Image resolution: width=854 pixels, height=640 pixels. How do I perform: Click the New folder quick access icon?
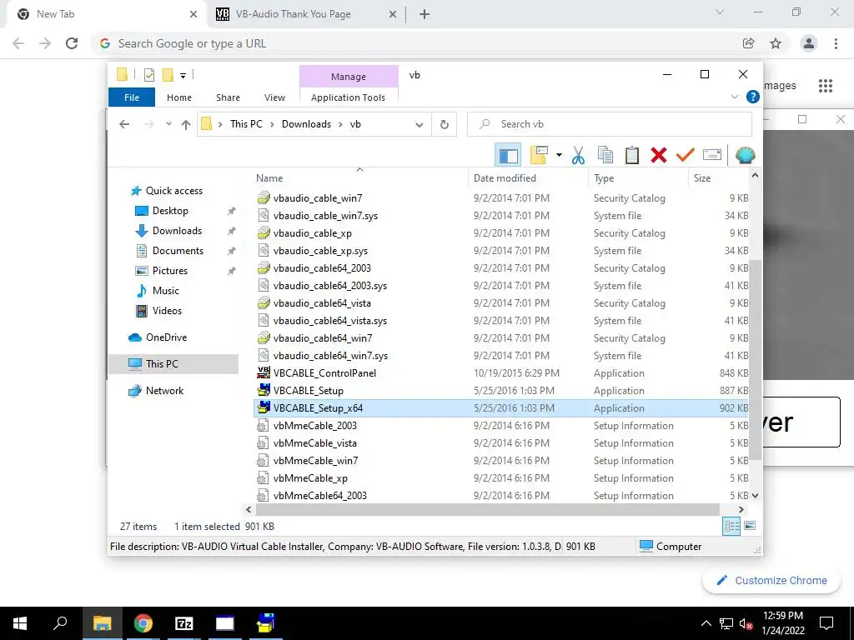point(168,74)
